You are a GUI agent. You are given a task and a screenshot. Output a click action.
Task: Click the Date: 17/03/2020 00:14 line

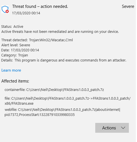[x=20, y=50]
